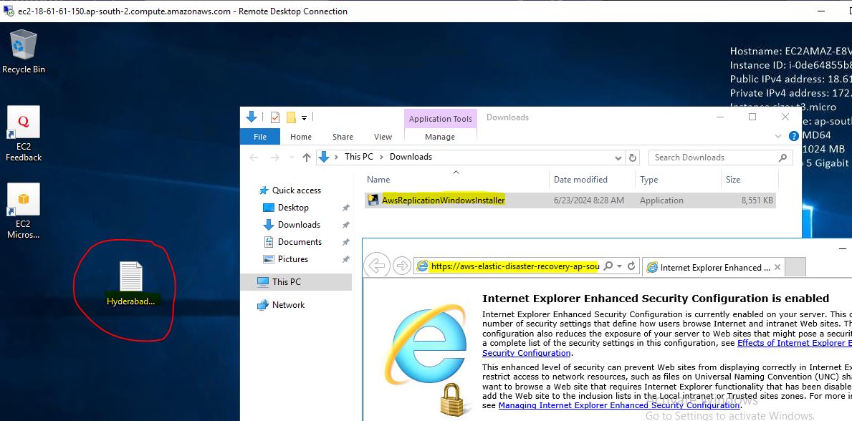Click the Search Downloads input box
Screen dimensions: 852x421
pyautogui.click(x=713, y=158)
